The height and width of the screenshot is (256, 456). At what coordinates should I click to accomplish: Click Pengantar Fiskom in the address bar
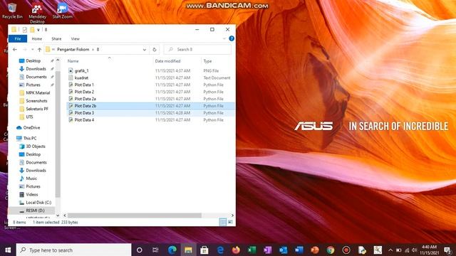click(x=73, y=50)
